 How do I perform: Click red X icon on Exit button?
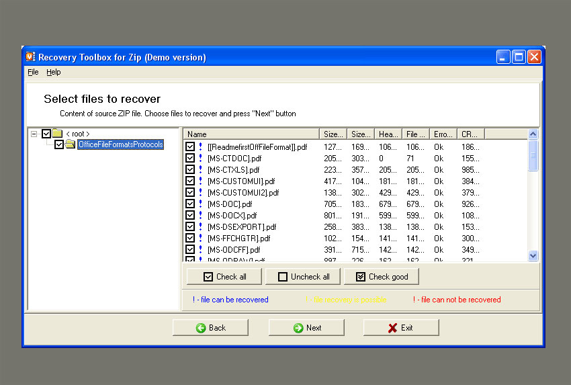(x=392, y=328)
